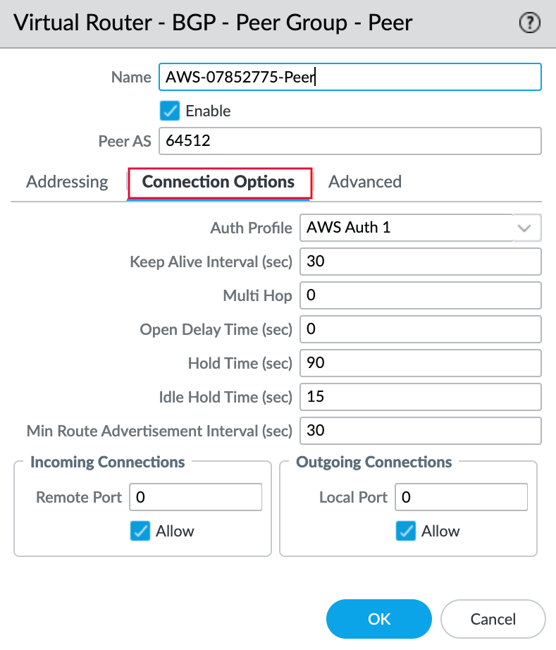Viewport: 556px width, 650px height.
Task: Open the help icon in the dialog title bar
Action: (529, 23)
